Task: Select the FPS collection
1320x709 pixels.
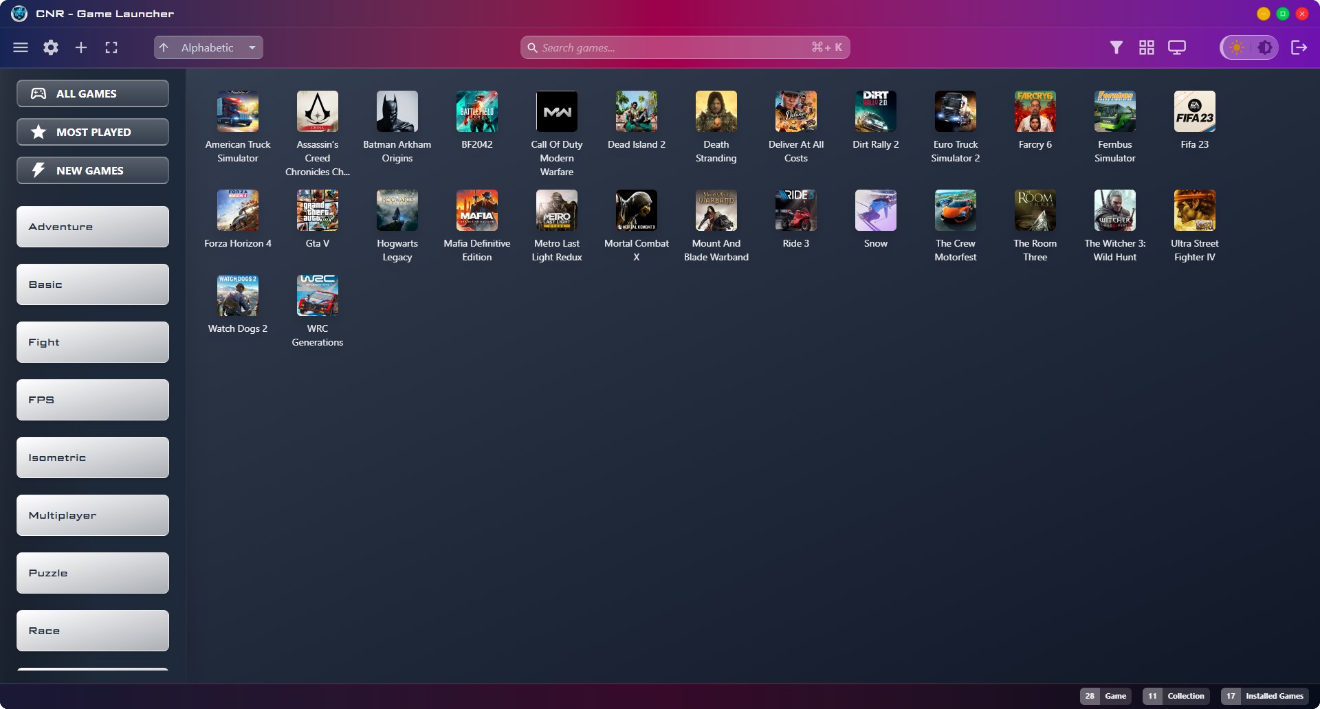Action: (x=93, y=400)
